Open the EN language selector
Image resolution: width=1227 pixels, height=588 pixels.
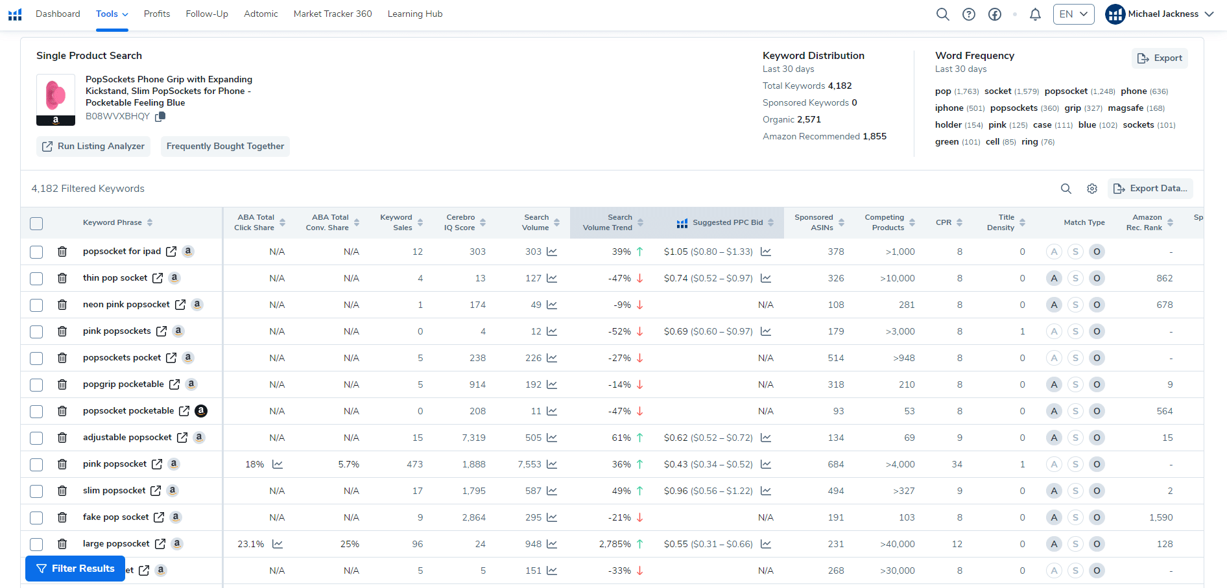click(x=1074, y=14)
